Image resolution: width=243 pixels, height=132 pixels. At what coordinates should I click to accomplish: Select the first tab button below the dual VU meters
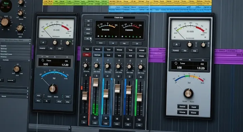100,43
